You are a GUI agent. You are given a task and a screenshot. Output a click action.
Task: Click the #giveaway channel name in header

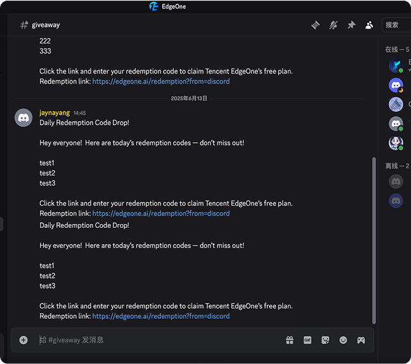[x=46, y=25]
